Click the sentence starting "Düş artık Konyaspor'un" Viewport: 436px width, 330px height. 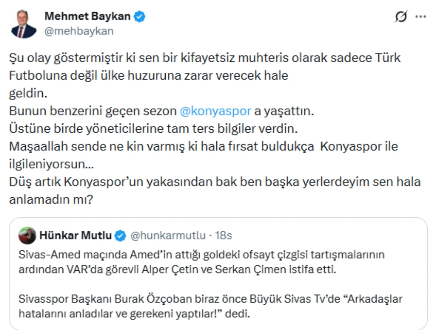point(215,182)
